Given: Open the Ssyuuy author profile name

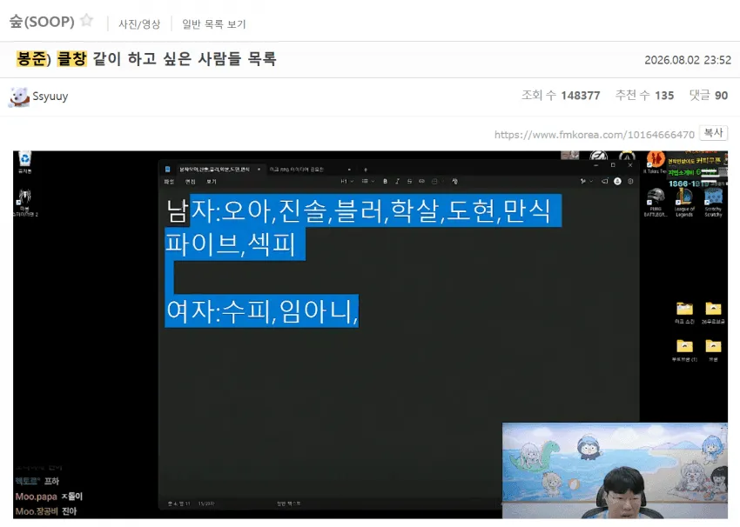Looking at the screenshot, I should pyautogui.click(x=50, y=97).
